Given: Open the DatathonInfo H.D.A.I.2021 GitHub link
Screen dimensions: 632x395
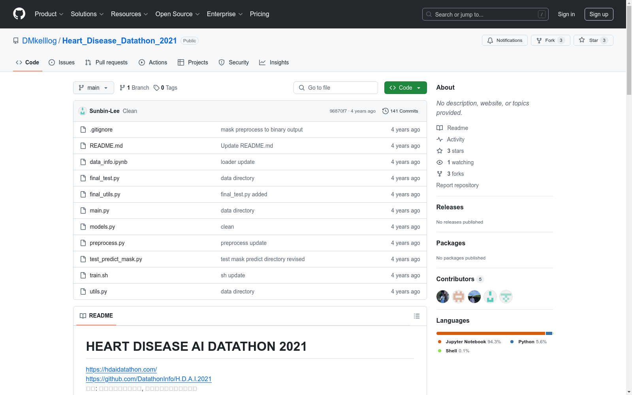Looking at the screenshot, I should coord(149,379).
